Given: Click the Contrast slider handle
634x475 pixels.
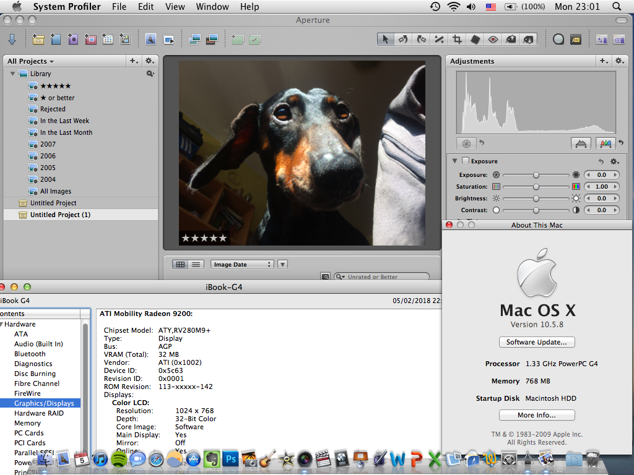Looking at the screenshot, I should click(x=536, y=210).
